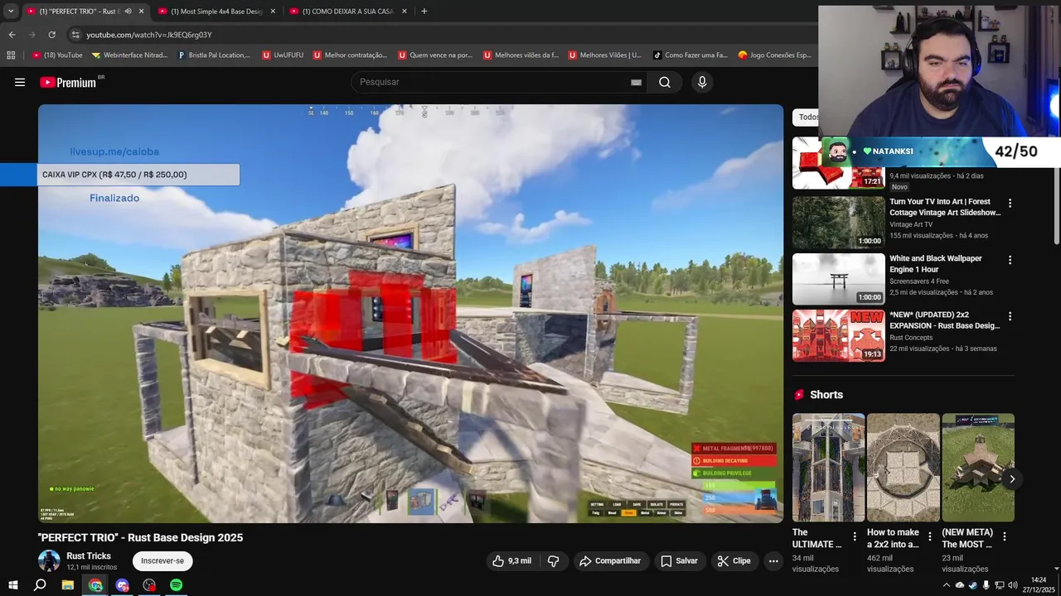Reload the current page
This screenshot has width=1061, height=596.
51,35
